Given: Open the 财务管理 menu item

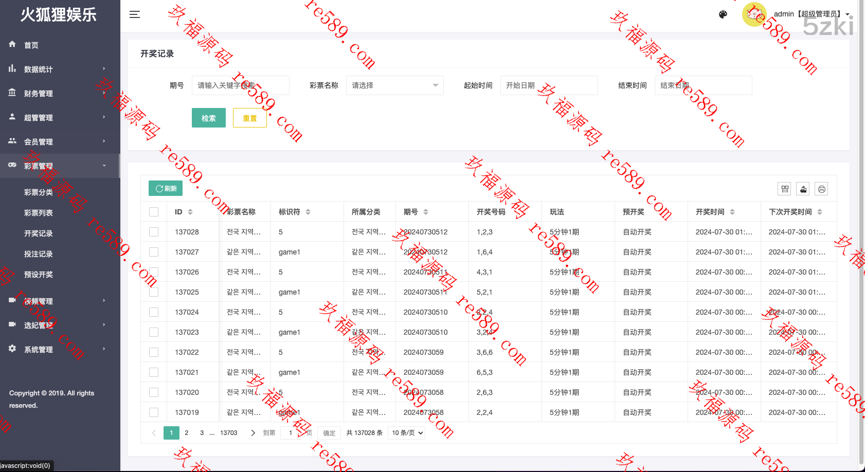Looking at the screenshot, I should [60, 93].
